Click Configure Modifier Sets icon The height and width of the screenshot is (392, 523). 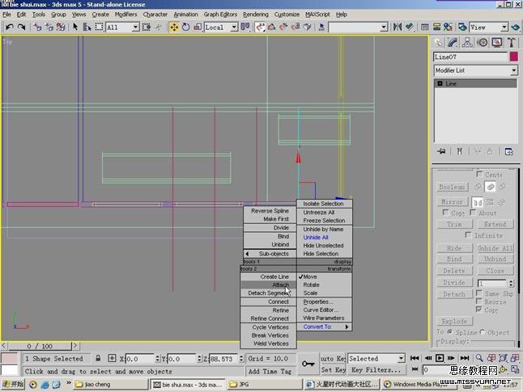[509, 151]
